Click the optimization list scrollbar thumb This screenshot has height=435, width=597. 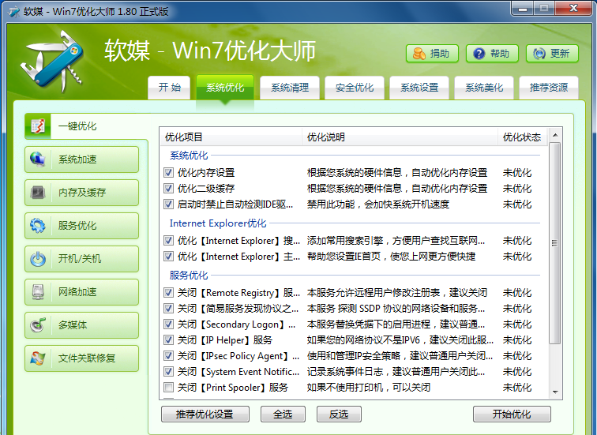click(x=555, y=243)
